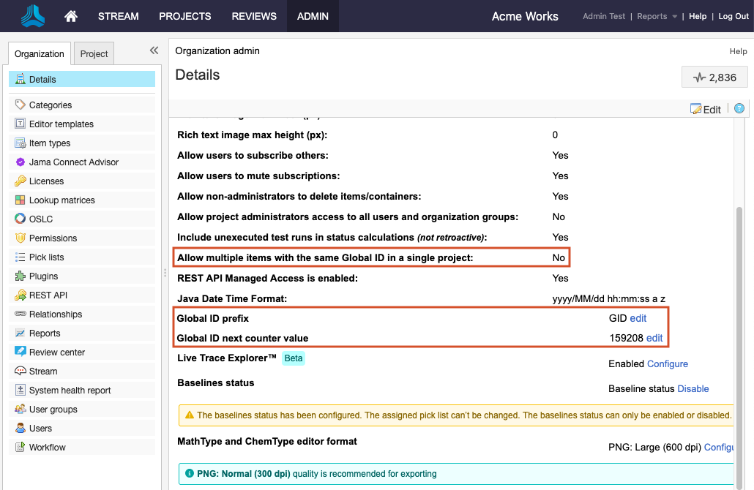Switch to the Project tab
Viewport: 754px width, 490px height.
coord(94,54)
